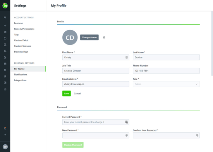Open Notifications settings
Image resolution: width=213 pixels, height=152 pixels.
click(x=21, y=75)
